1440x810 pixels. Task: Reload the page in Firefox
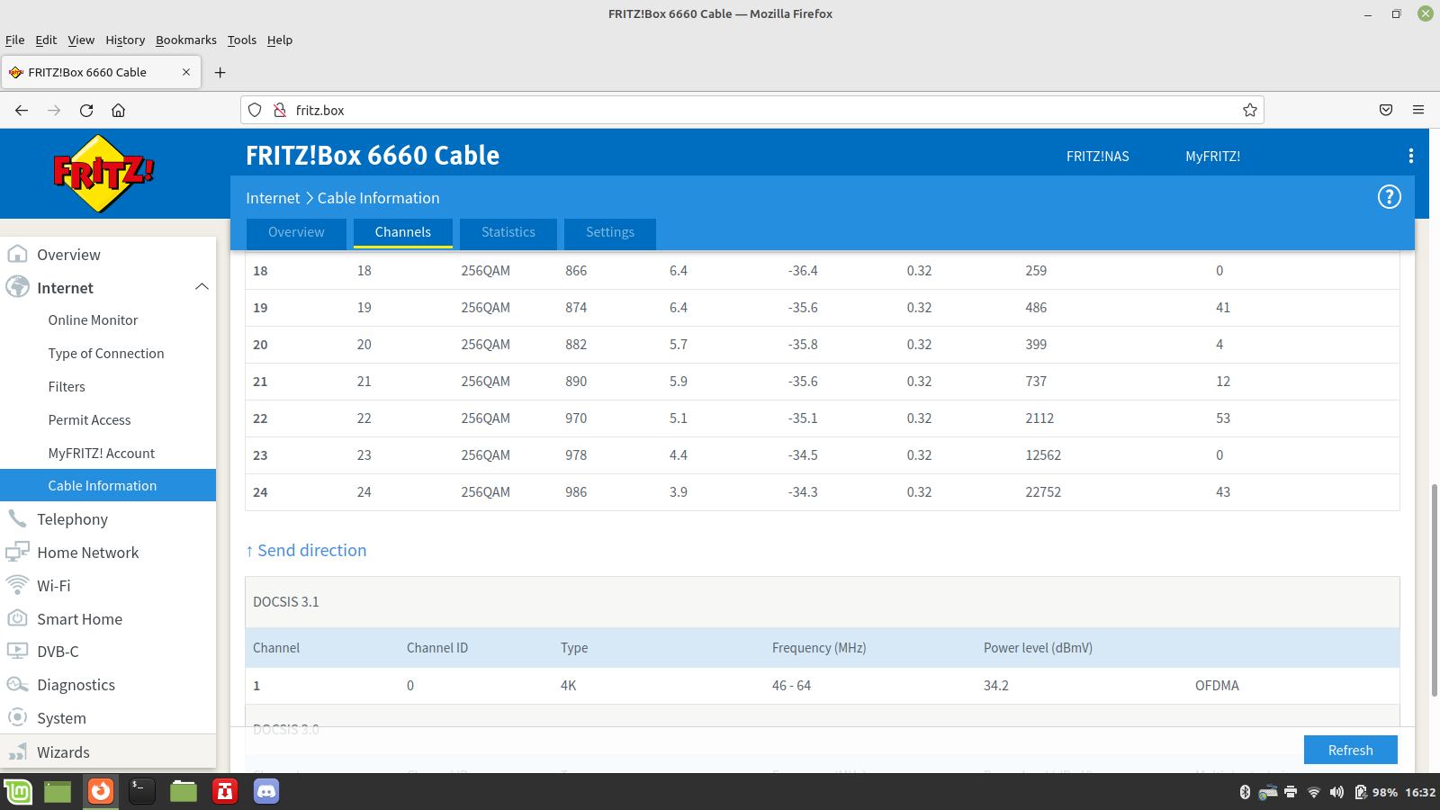[86, 110]
